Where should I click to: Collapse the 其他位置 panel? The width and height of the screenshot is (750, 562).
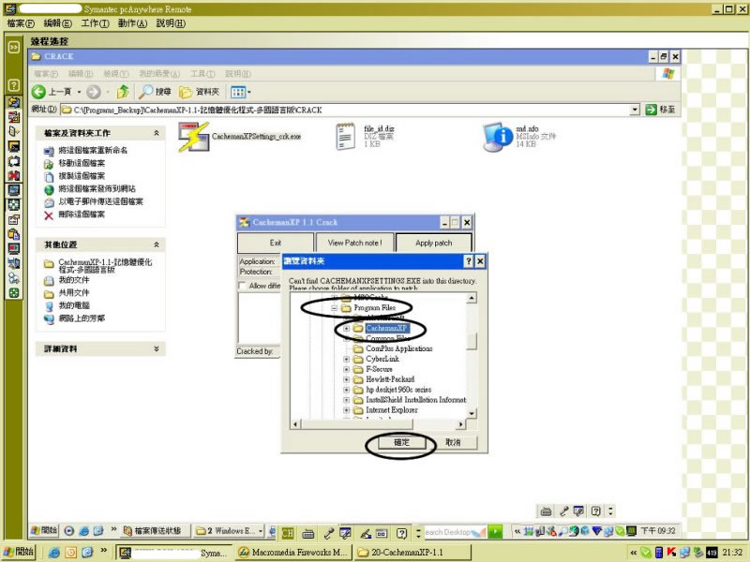point(157,244)
